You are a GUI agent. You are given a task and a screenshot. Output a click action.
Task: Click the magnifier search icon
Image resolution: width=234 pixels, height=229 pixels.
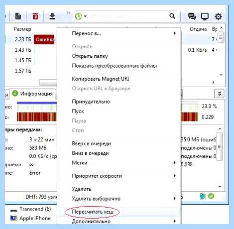[x=172, y=16]
